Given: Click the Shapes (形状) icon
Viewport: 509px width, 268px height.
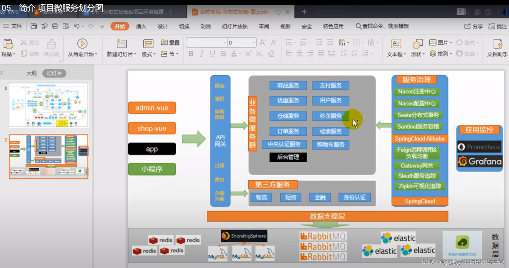Looking at the screenshot, I should [x=418, y=44].
